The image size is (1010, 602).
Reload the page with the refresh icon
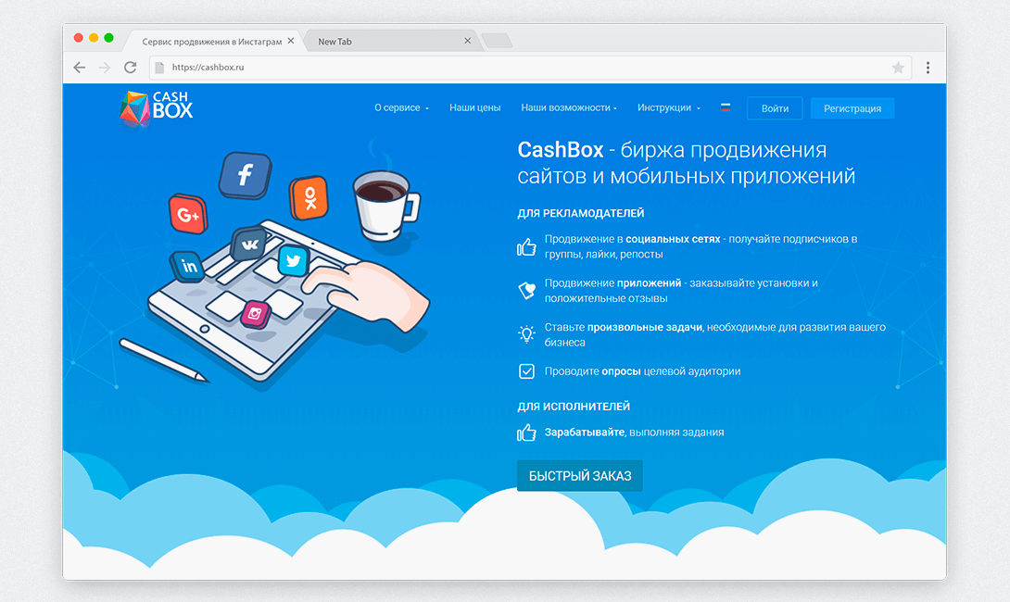point(130,68)
